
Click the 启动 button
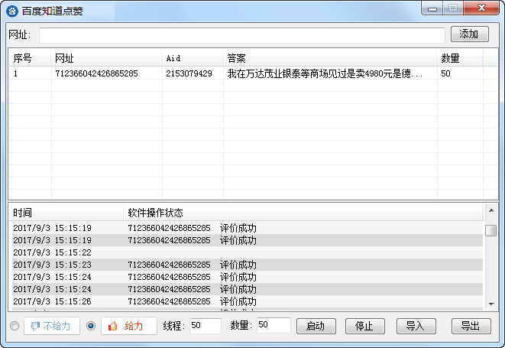(x=316, y=326)
